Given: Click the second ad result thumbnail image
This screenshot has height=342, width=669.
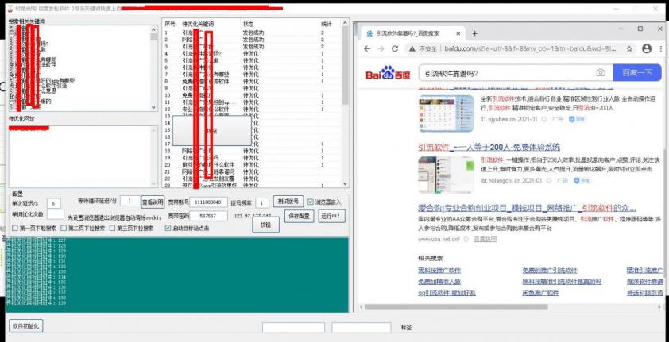Looking at the screenshot, I should point(446,175).
